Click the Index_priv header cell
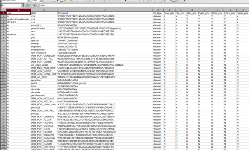 coord(230,13)
